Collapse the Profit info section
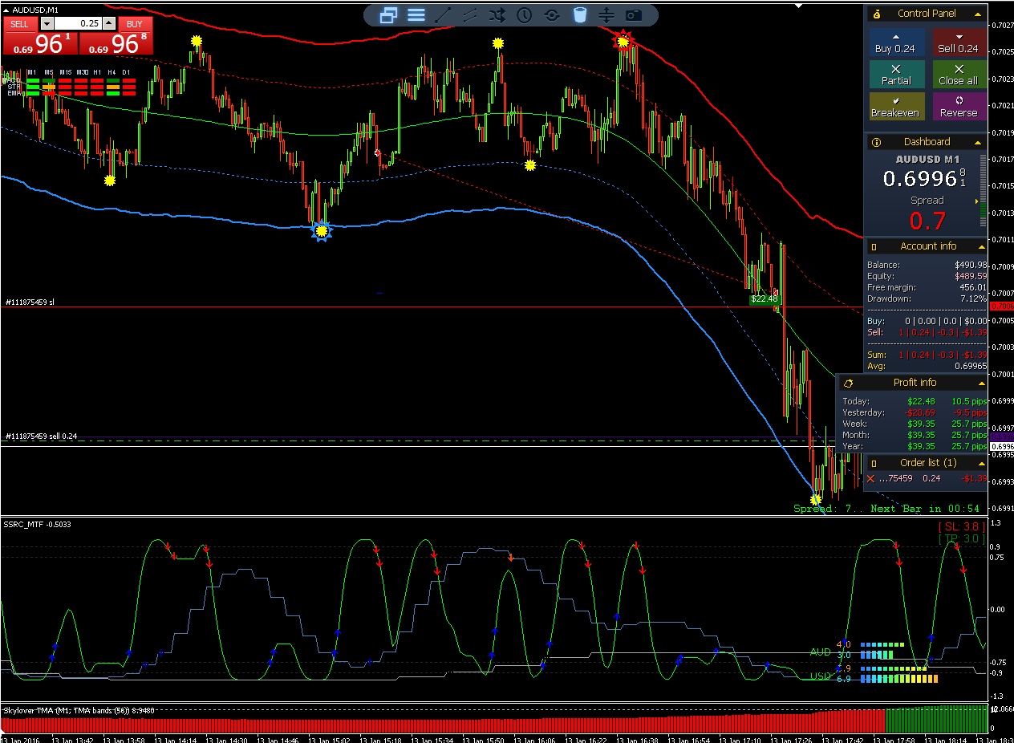 [x=981, y=383]
